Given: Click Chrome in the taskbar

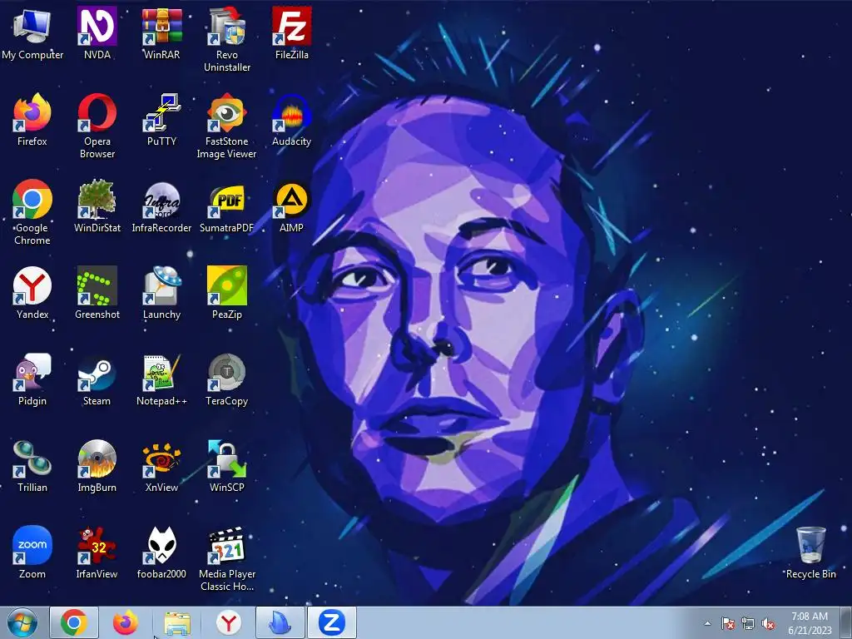Looking at the screenshot, I should [x=74, y=622].
